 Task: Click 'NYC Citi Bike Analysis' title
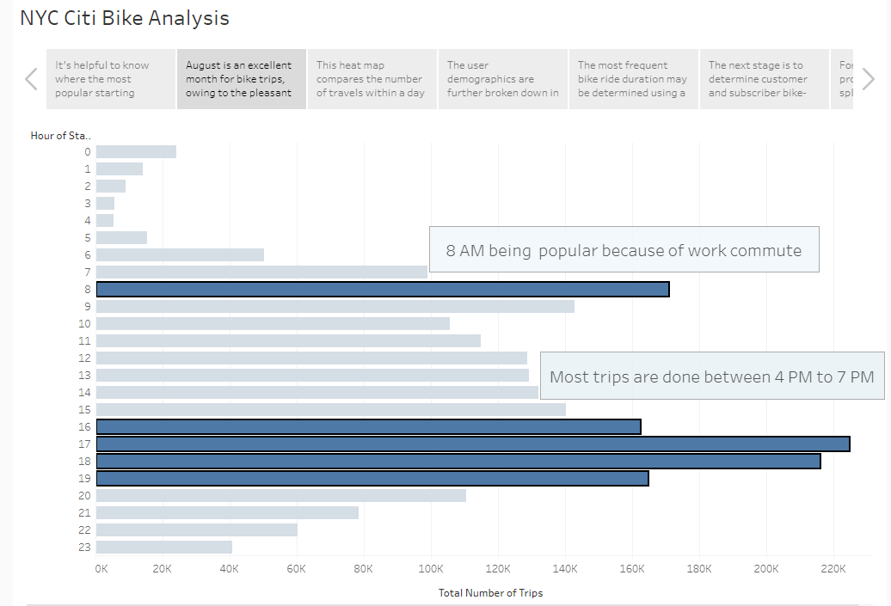pyautogui.click(x=125, y=17)
